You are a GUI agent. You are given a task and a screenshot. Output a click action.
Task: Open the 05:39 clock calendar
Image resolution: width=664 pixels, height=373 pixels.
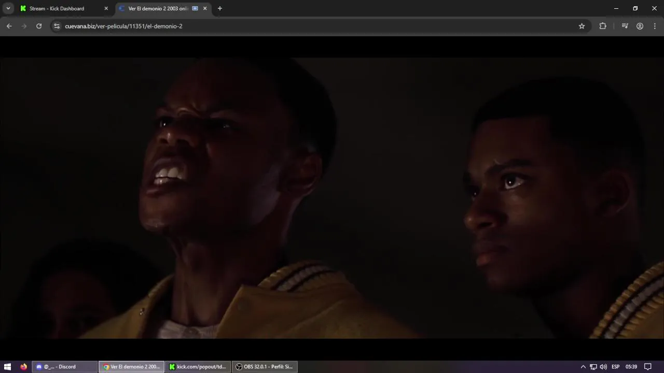point(631,367)
